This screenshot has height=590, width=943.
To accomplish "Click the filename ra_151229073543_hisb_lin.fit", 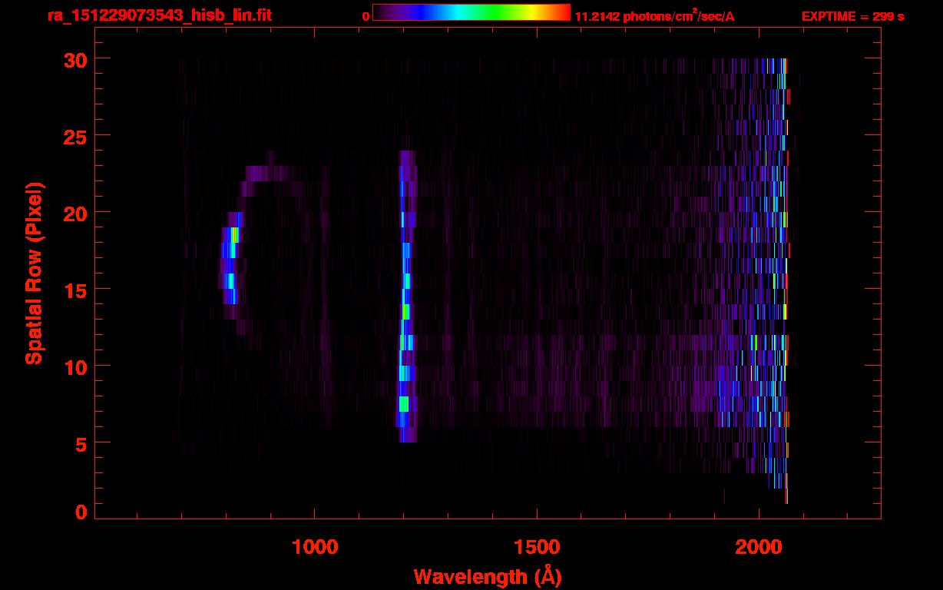I will 159,15.
